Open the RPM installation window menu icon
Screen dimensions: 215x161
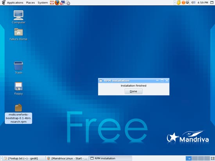[101, 81]
